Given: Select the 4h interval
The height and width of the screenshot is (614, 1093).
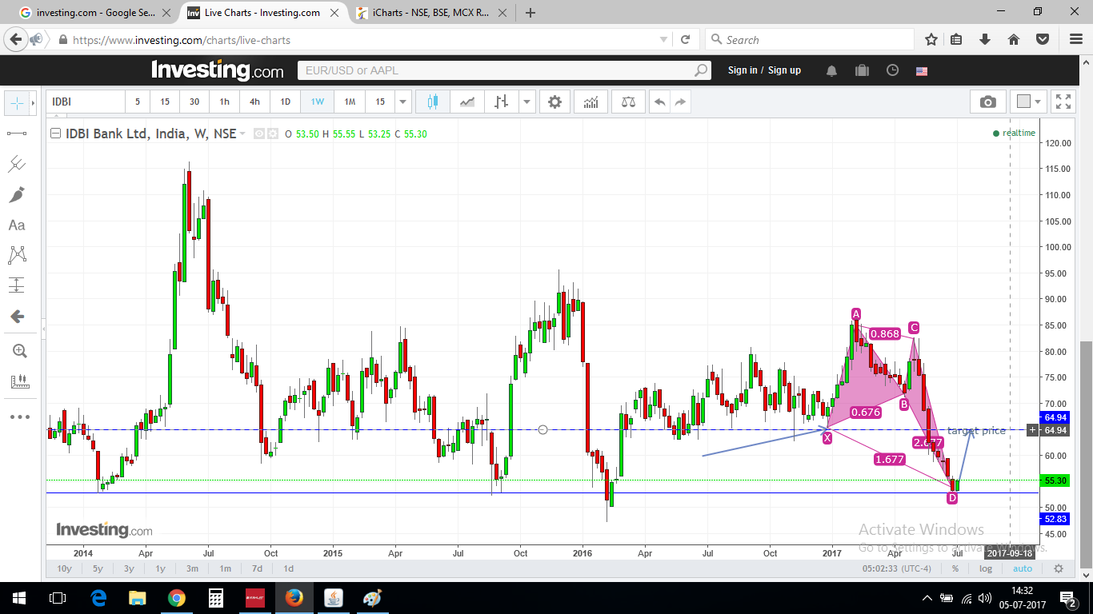Looking at the screenshot, I should (254, 102).
